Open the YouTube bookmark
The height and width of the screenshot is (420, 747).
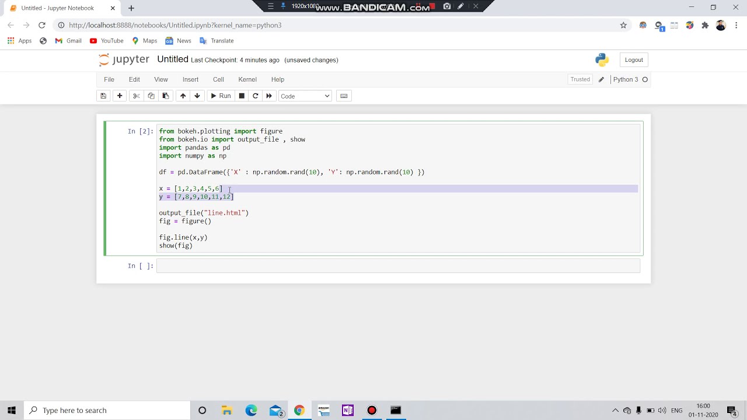pos(106,41)
